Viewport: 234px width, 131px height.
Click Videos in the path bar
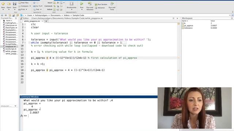click(x=67, y=15)
